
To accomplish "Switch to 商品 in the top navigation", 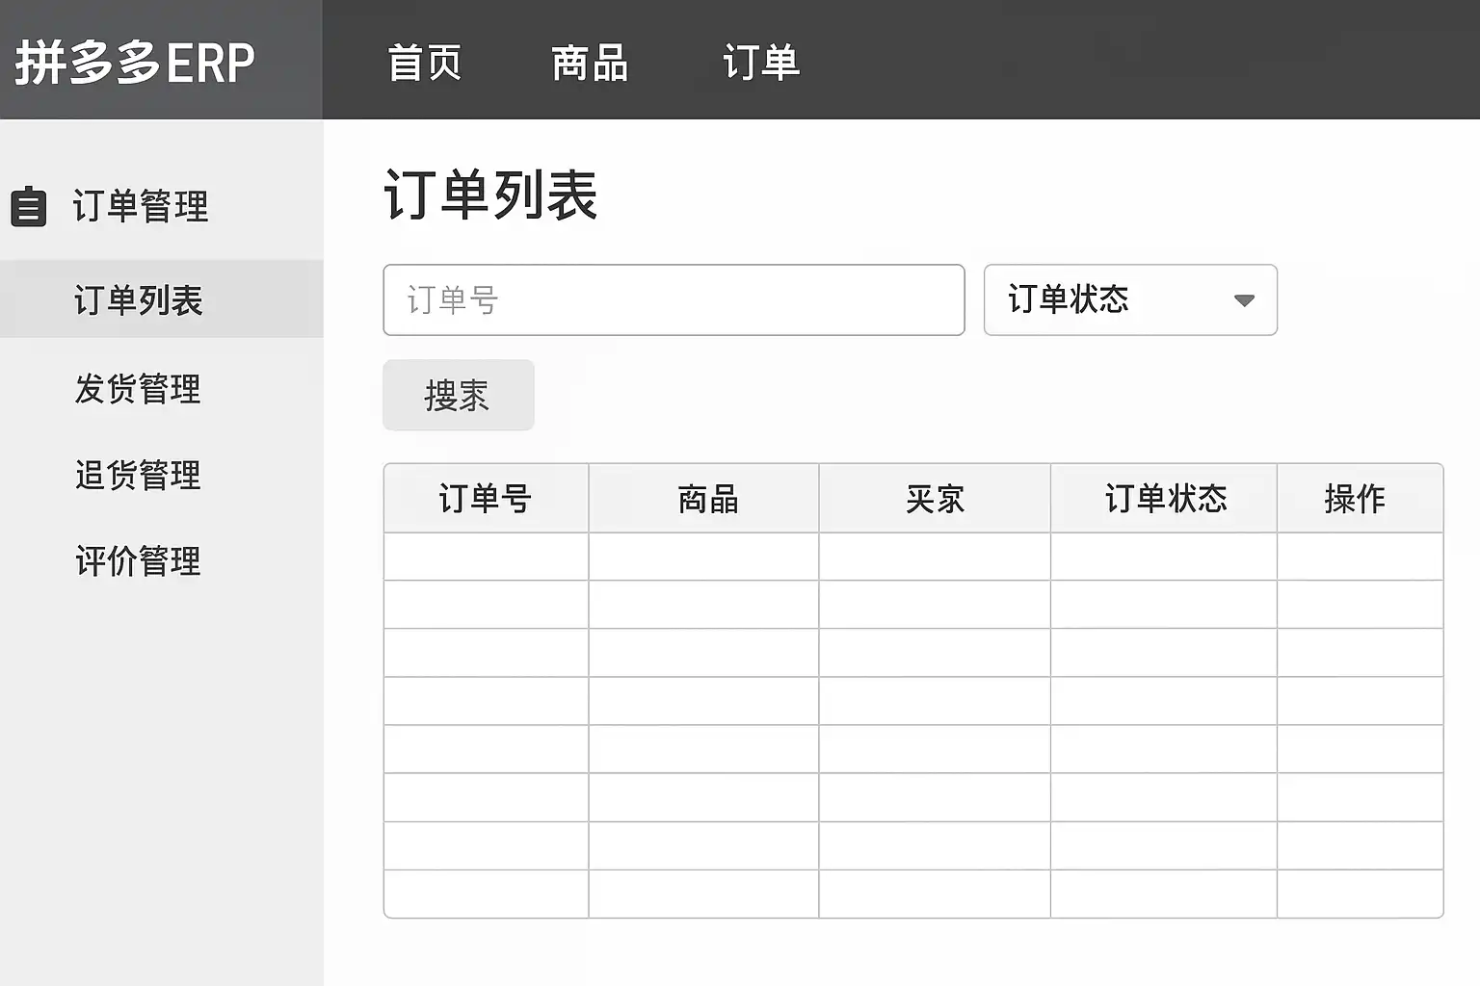I will (590, 64).
